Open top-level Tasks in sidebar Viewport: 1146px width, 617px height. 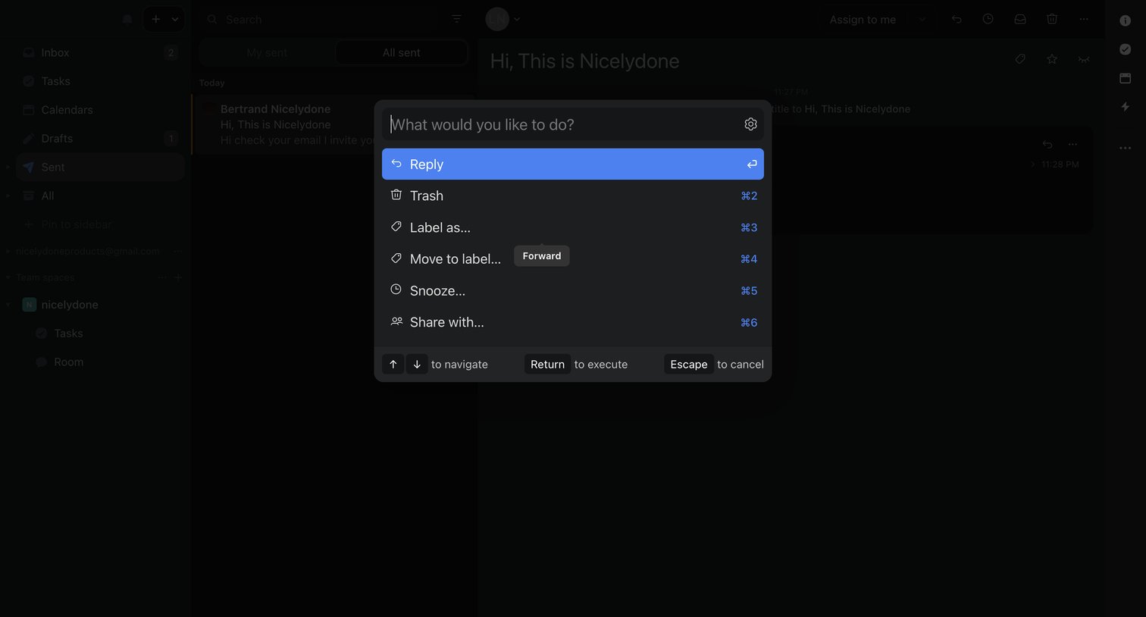pos(100,81)
